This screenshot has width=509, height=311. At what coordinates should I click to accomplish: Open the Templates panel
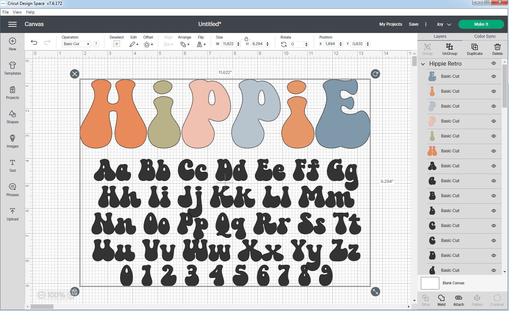12,68
